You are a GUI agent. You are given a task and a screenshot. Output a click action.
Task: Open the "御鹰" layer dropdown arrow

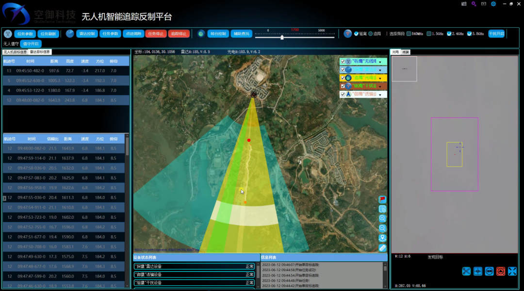click(x=380, y=95)
